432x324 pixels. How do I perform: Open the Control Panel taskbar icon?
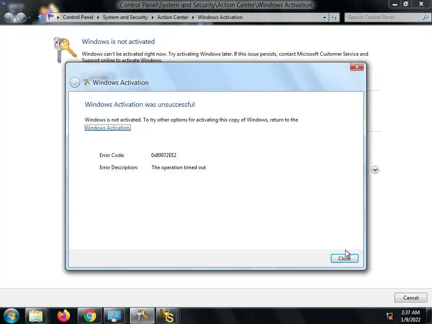click(114, 316)
